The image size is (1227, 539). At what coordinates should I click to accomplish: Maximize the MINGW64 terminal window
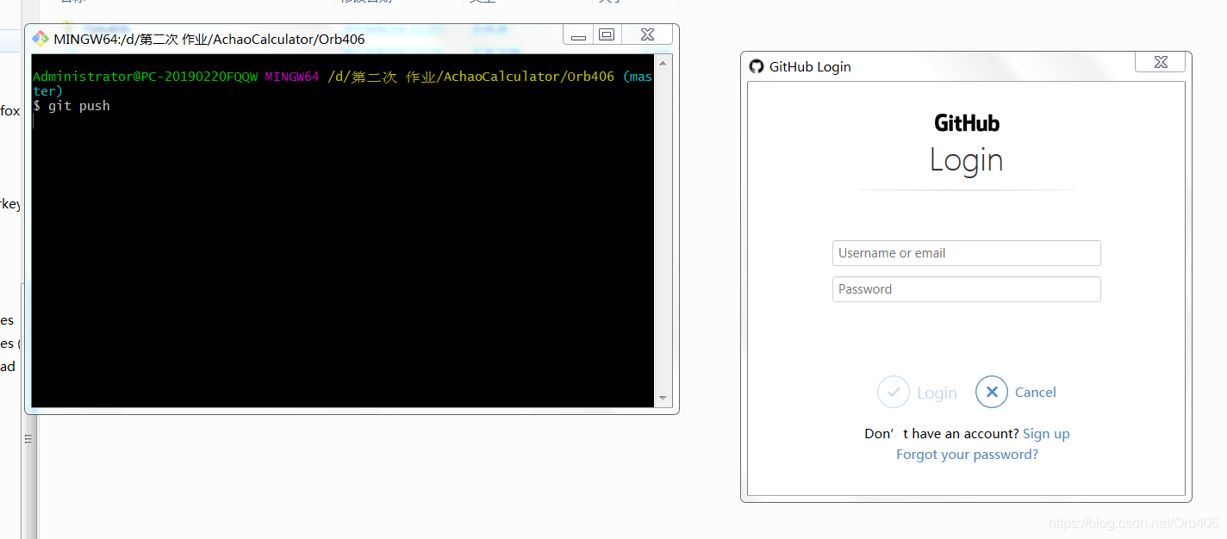coord(607,34)
